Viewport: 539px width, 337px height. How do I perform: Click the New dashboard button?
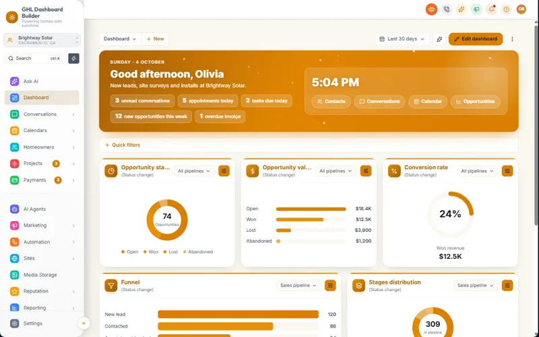pos(156,39)
